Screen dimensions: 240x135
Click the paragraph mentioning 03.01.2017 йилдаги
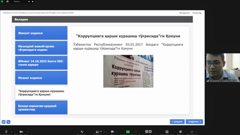coord(128,46)
